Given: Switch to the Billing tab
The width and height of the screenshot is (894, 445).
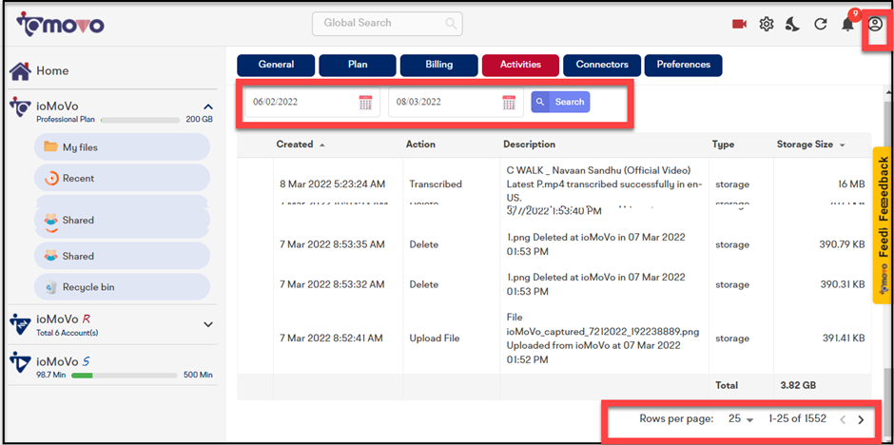Looking at the screenshot, I should (x=439, y=65).
